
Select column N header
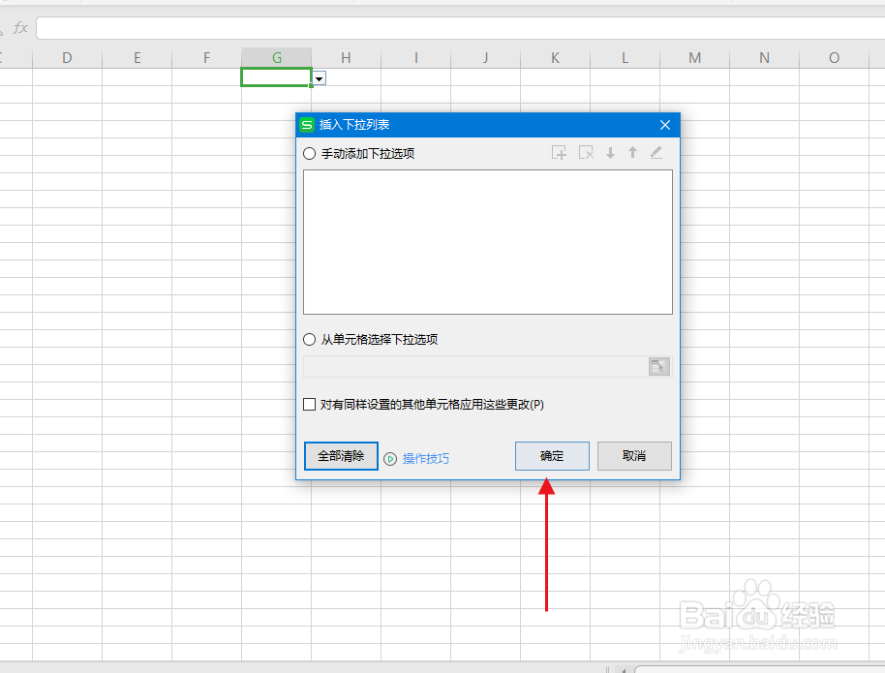[764, 57]
